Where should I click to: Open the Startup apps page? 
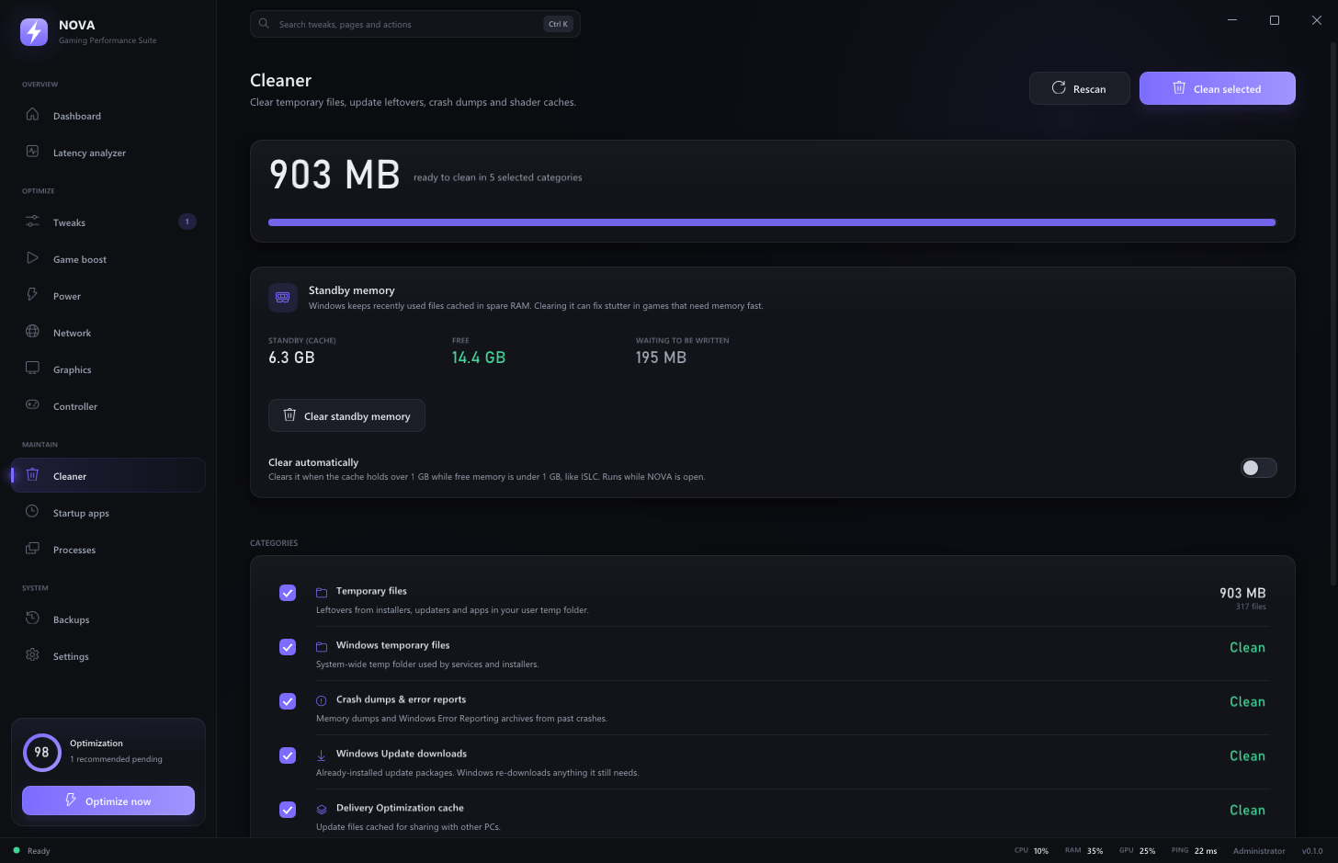108,513
